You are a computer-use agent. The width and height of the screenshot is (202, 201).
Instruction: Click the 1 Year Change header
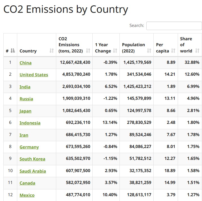click(103, 48)
